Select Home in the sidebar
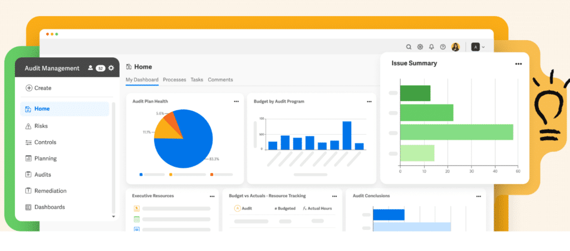The image size is (570, 251). 65,109
